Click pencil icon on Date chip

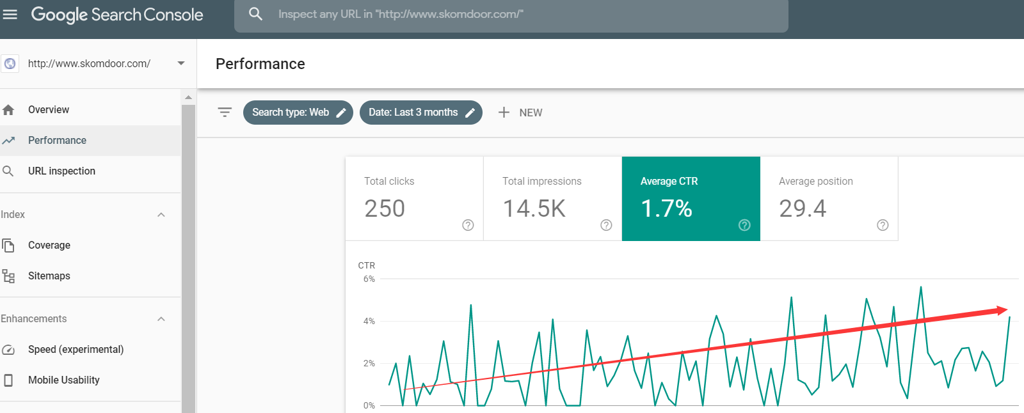point(470,113)
